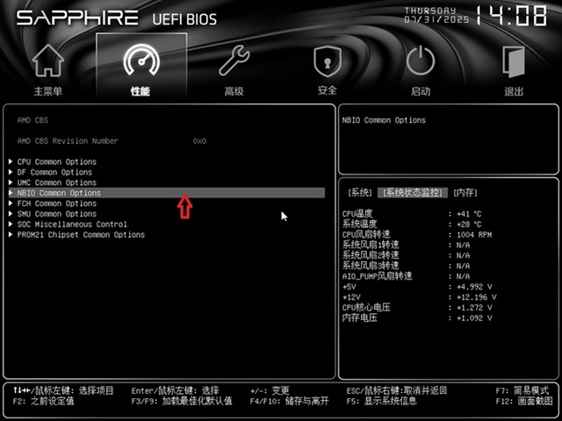This screenshot has height=421, width=562.
Task: Expand arrow beside NBIO Common Options
Action: 11,193
